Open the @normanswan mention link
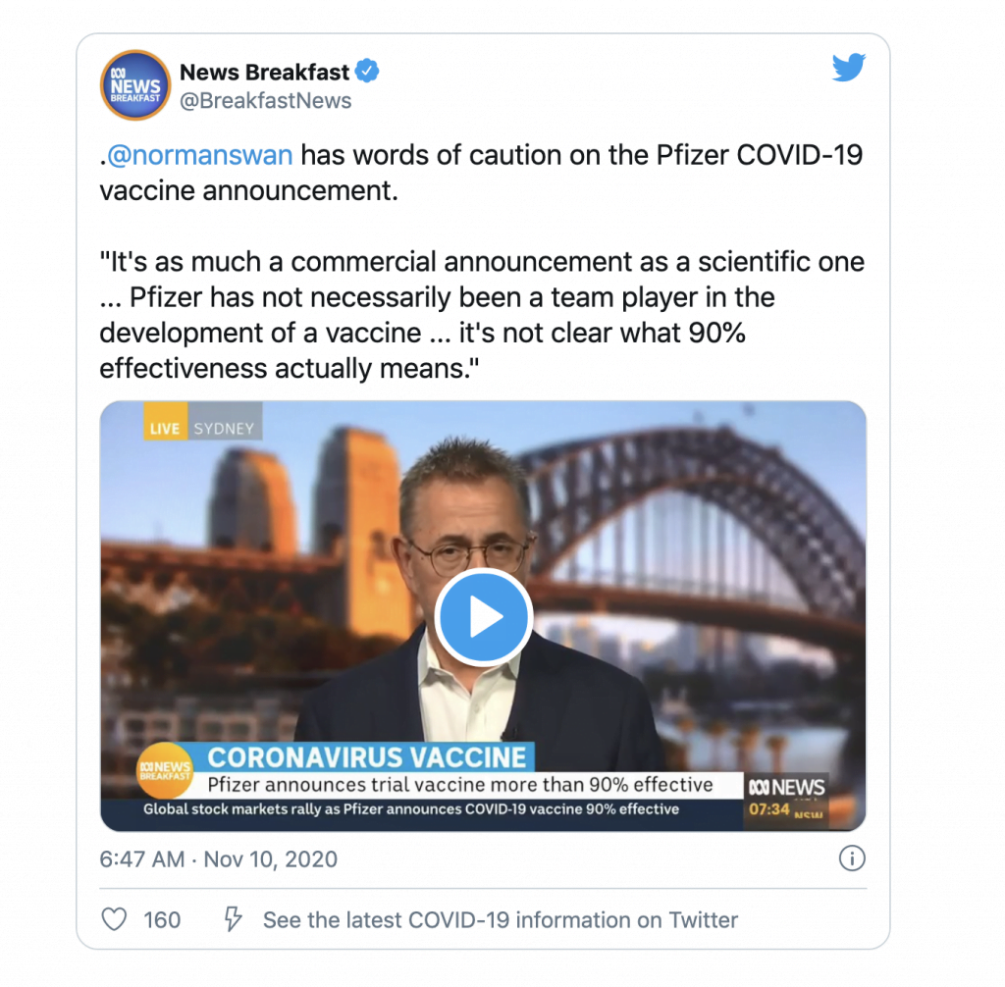1005x987 pixels. point(199,155)
